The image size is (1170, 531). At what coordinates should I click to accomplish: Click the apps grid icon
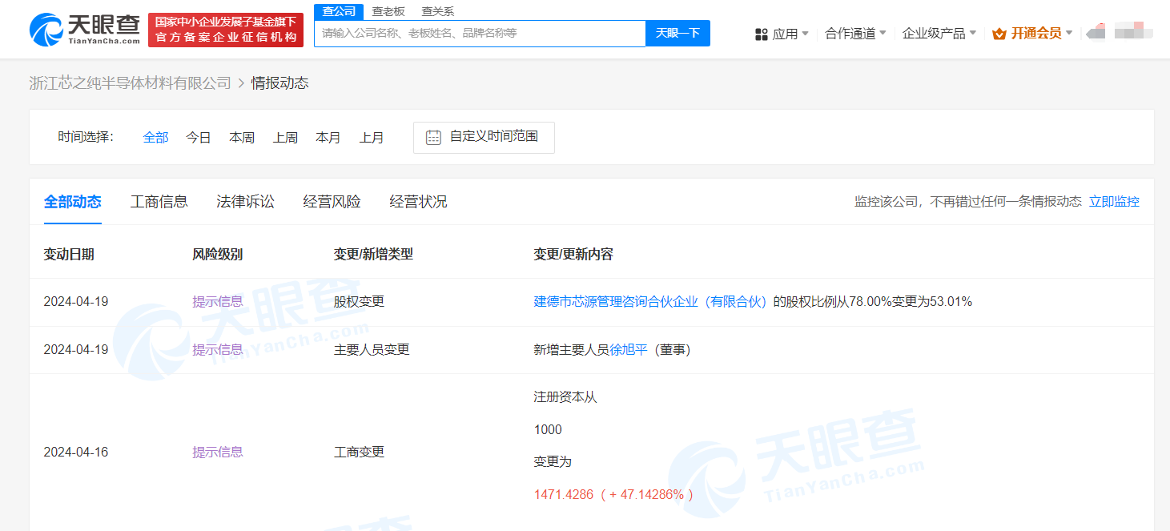[x=762, y=34]
